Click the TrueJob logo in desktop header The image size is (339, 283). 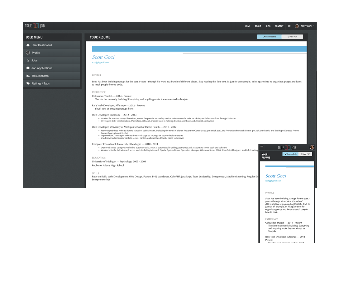click(35, 26)
